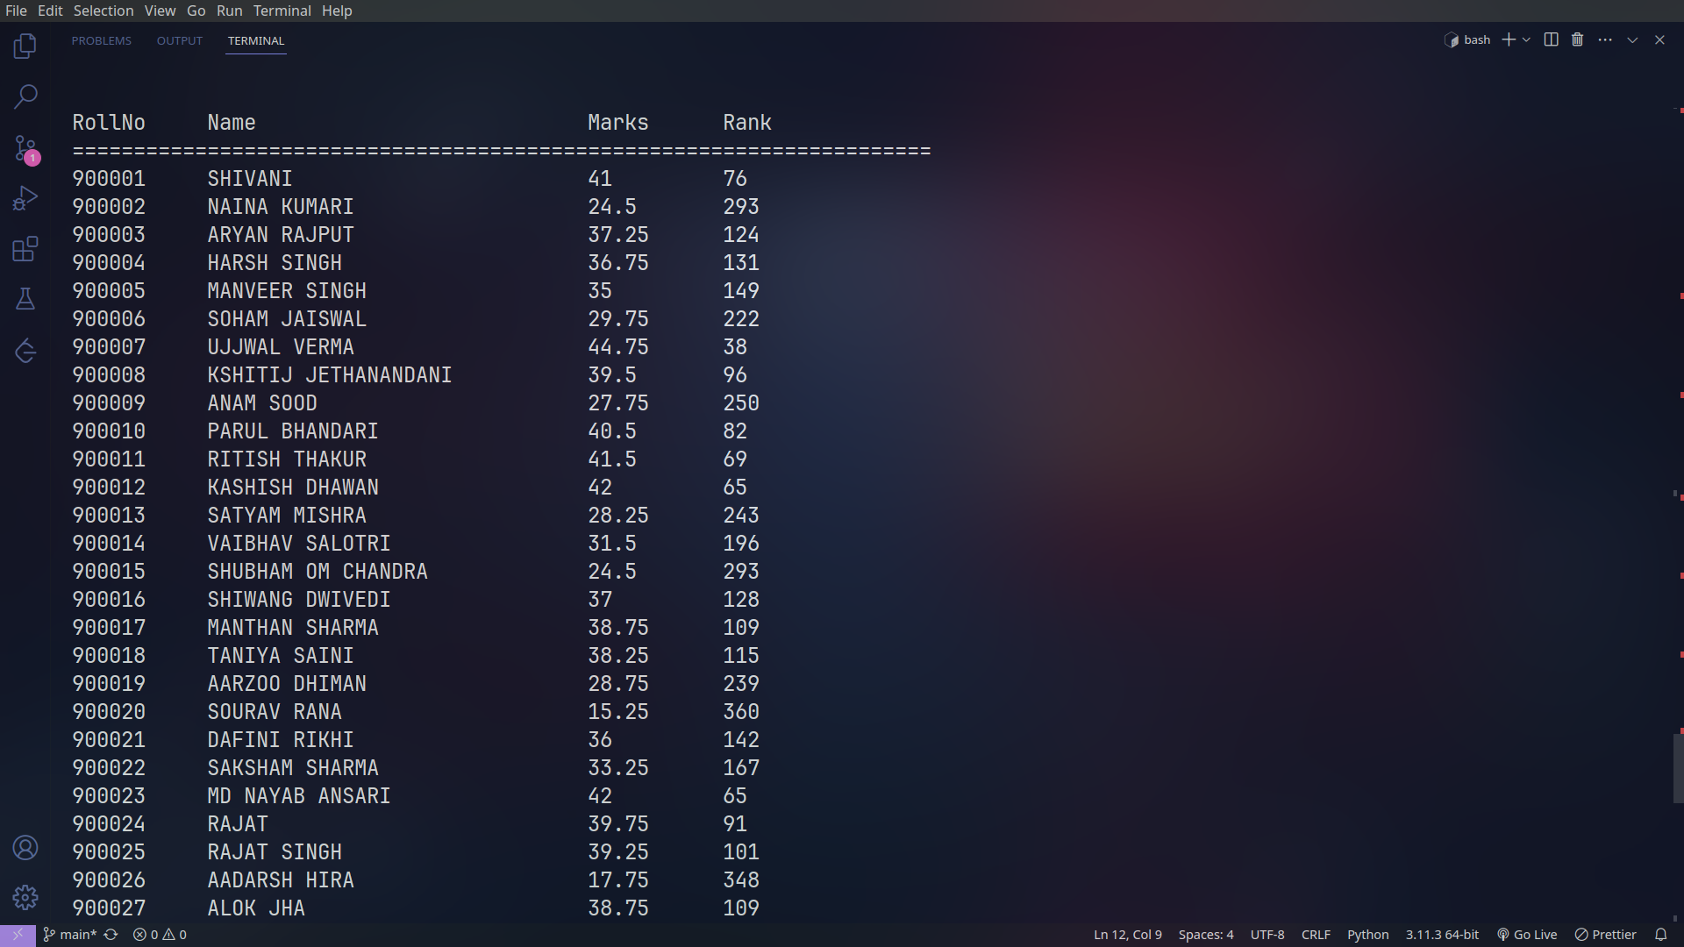The image size is (1684, 947).
Task: Open the Extensions view icon
Action: point(25,249)
